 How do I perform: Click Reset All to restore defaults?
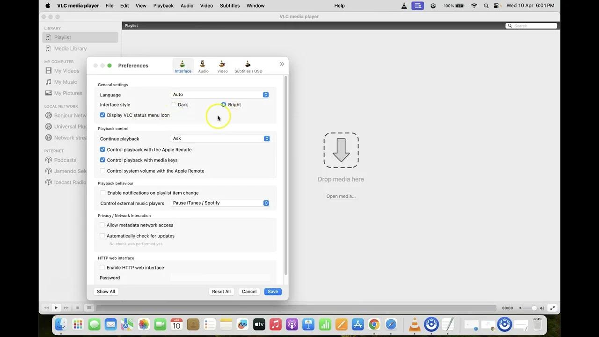pos(221,291)
